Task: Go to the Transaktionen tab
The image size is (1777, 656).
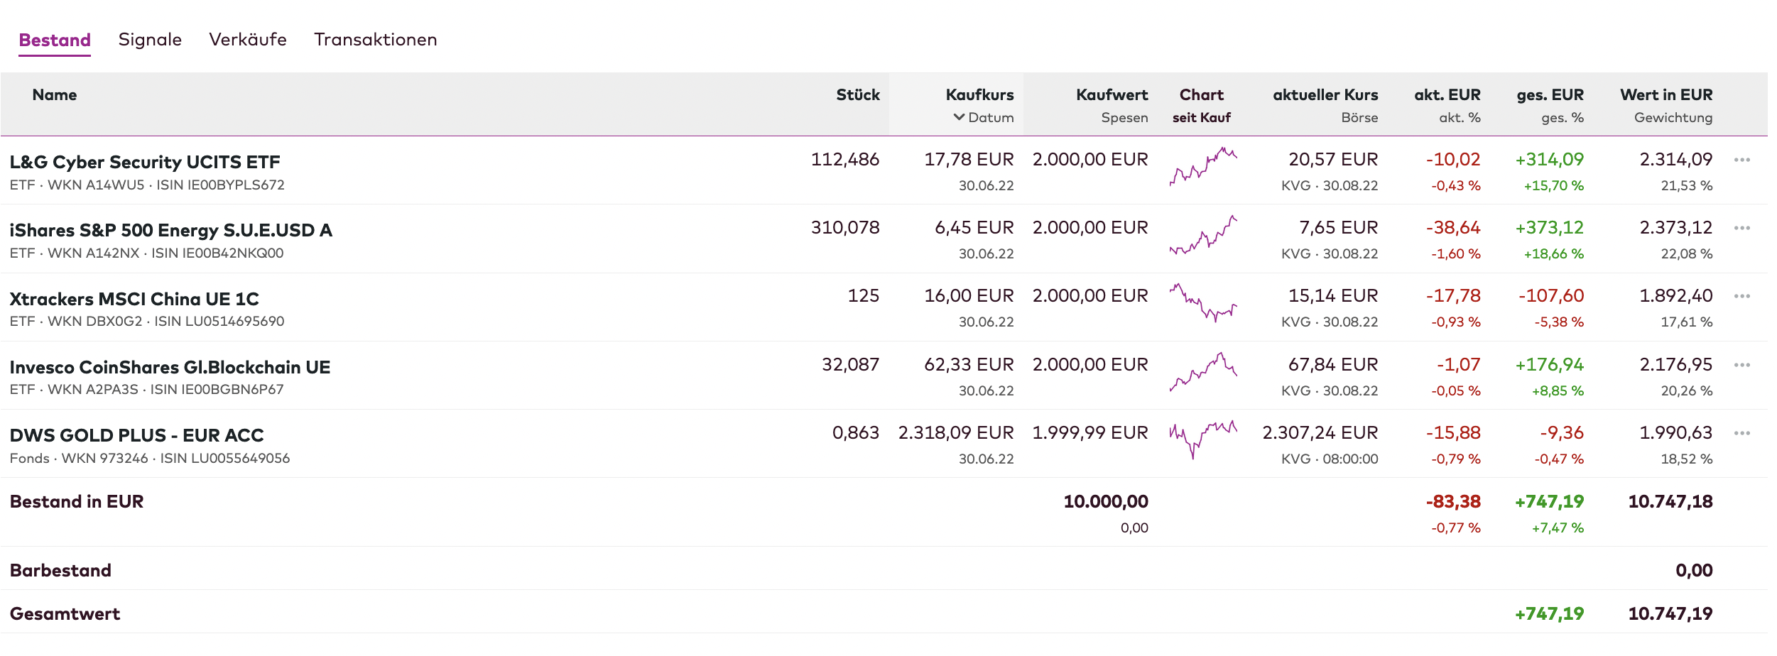Action: pos(375,40)
